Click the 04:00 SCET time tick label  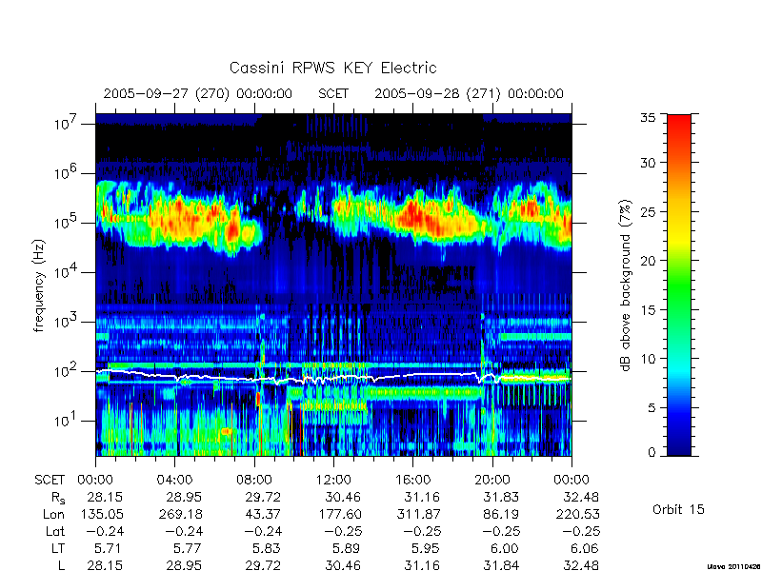174,480
